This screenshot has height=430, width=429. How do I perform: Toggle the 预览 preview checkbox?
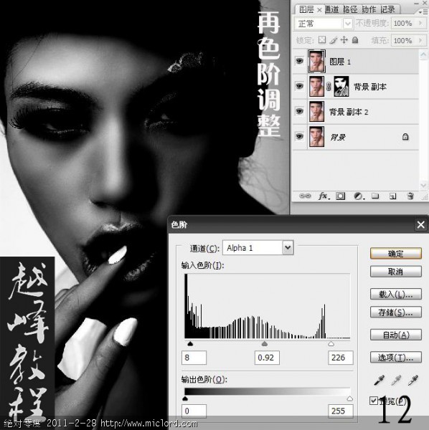point(374,401)
